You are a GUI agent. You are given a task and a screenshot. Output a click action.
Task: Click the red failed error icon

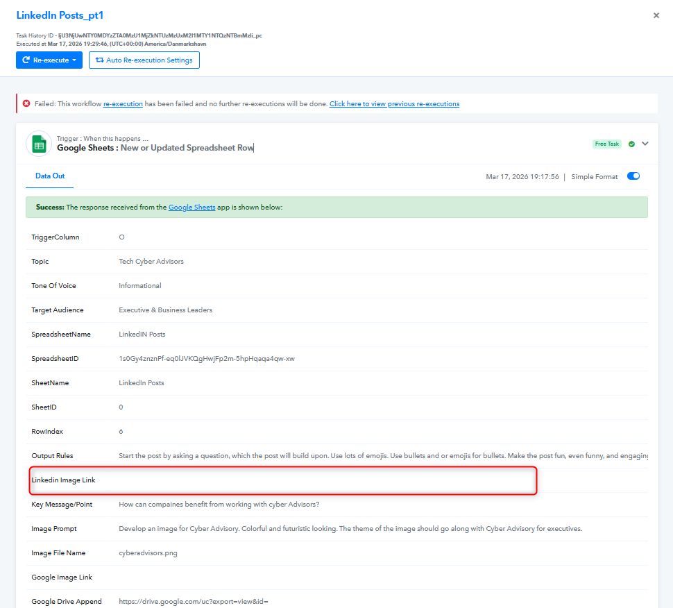click(26, 103)
